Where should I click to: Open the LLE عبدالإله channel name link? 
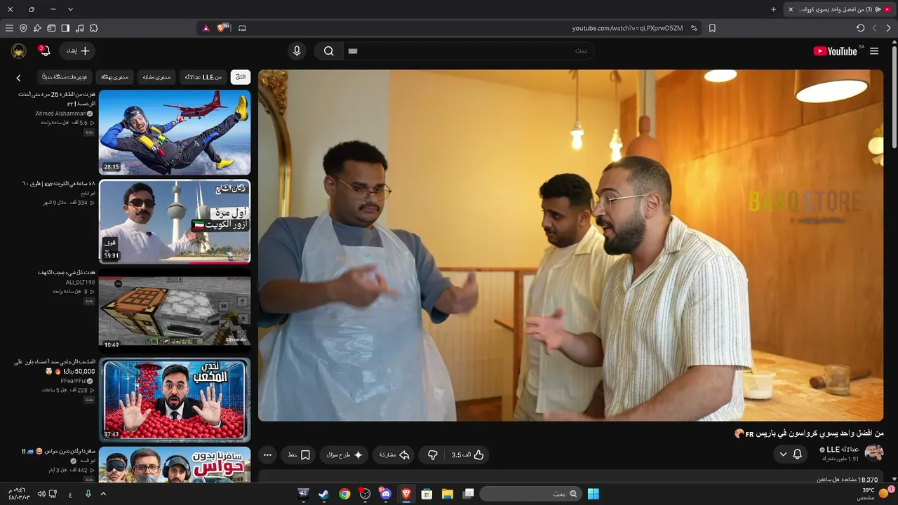pyautogui.click(x=843, y=449)
